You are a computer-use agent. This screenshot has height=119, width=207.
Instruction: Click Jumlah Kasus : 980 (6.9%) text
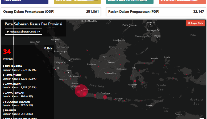click(18, 97)
